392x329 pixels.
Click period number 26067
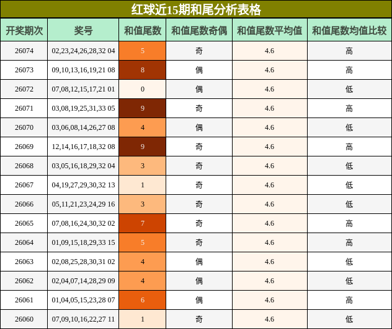click(24, 185)
